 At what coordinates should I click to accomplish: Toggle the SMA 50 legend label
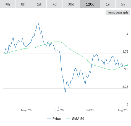78,119
